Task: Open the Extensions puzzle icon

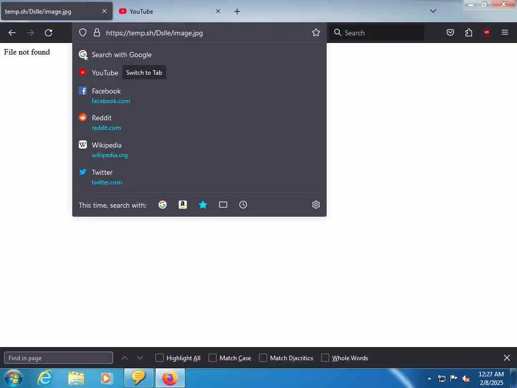Action: (469, 32)
